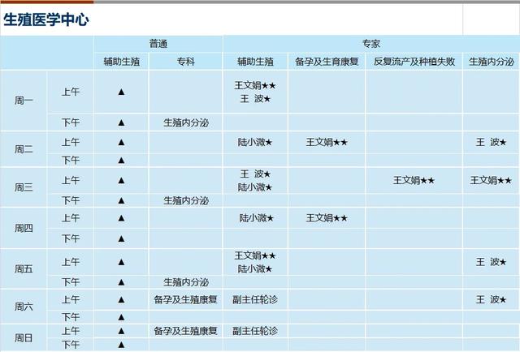Click the 下午 label in 周二 row

[71, 161]
